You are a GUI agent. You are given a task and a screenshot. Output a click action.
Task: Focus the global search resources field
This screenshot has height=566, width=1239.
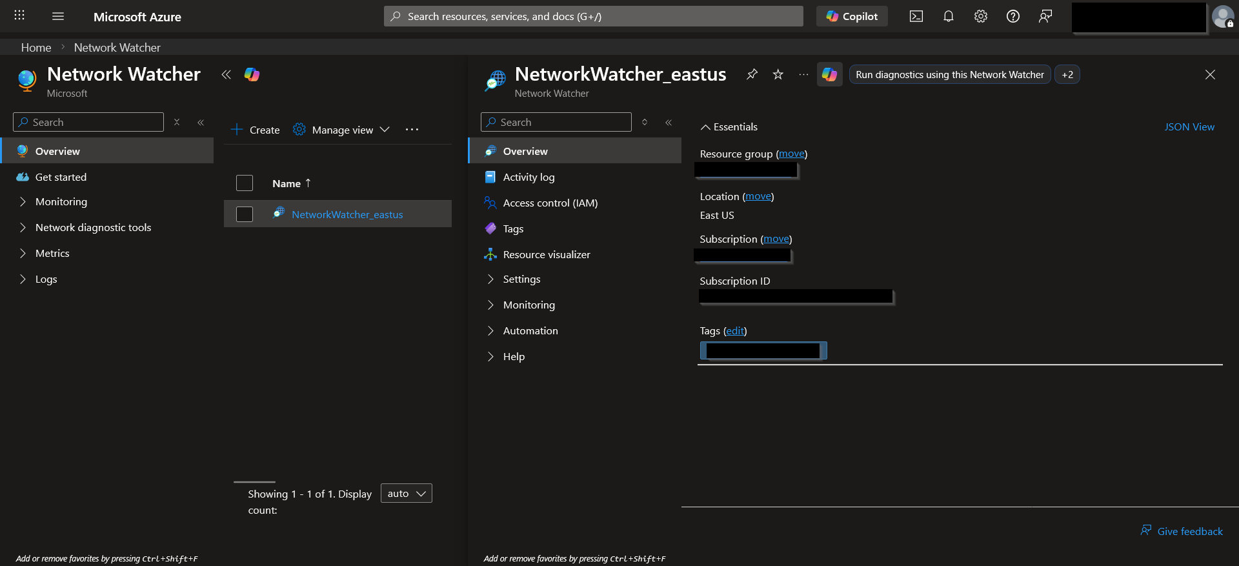(594, 16)
